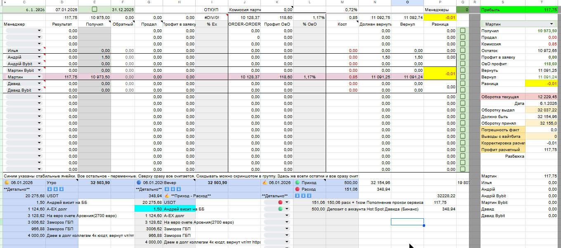The image size is (561, 248).
Task: Click the pink Оборотка текущая cell
Action: coord(502,97)
